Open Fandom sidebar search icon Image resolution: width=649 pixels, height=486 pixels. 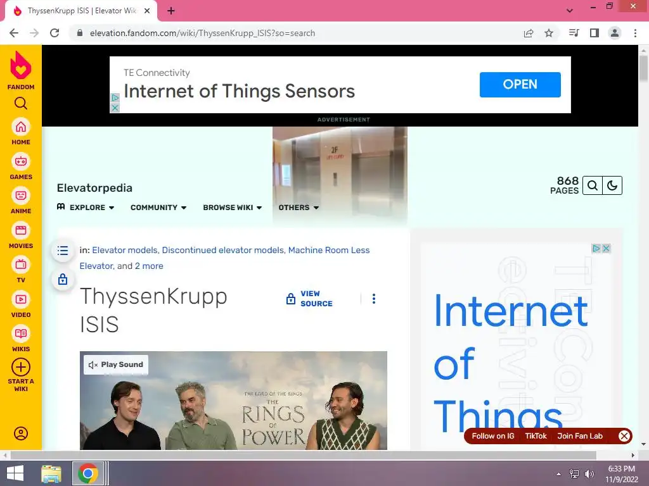[x=21, y=103]
